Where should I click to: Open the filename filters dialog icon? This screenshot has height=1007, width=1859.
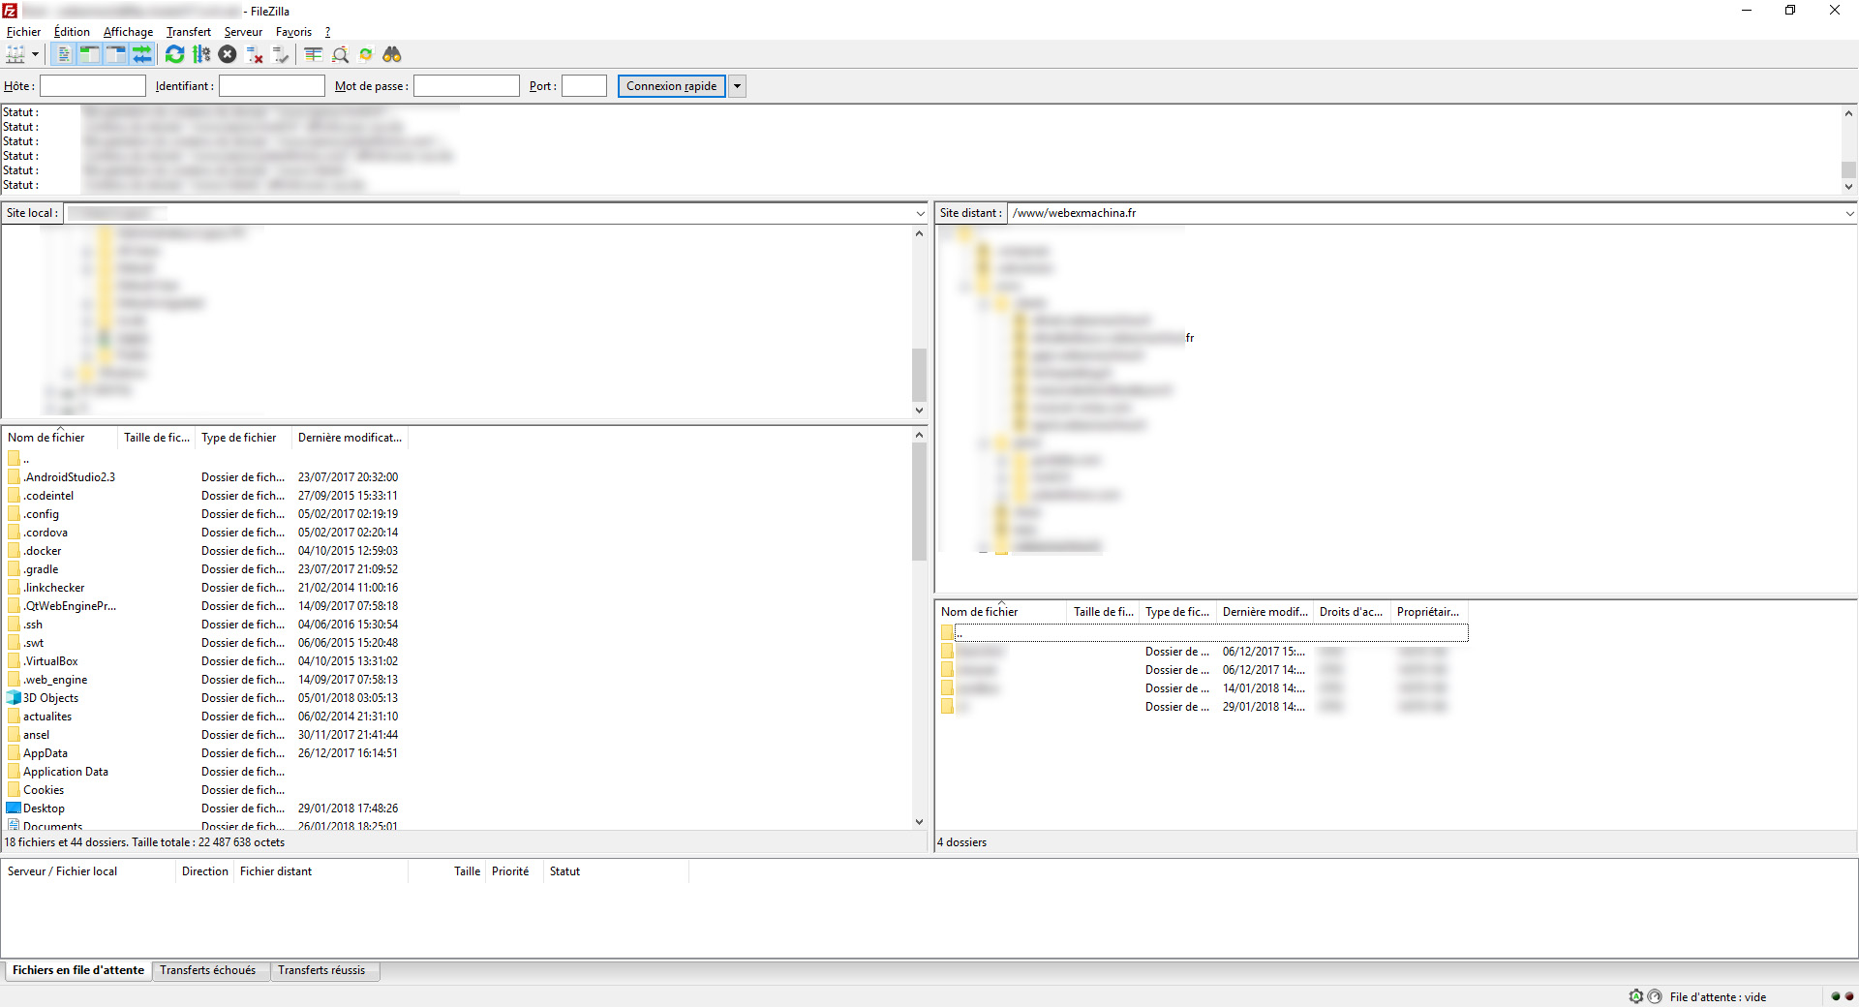[x=313, y=55]
